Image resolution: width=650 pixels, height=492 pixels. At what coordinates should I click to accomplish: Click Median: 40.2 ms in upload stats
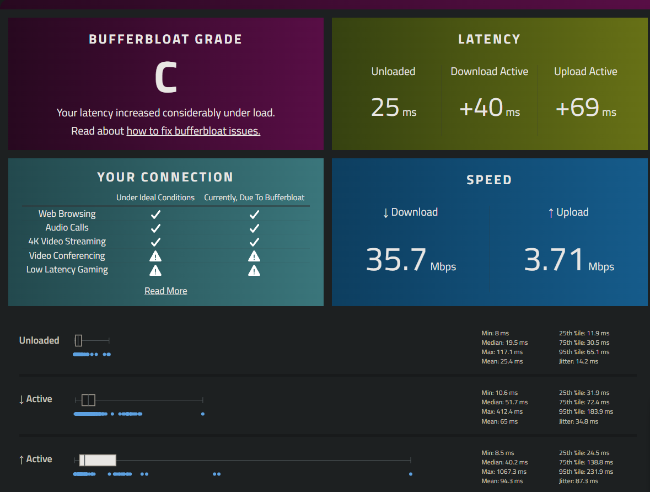pyautogui.click(x=504, y=462)
